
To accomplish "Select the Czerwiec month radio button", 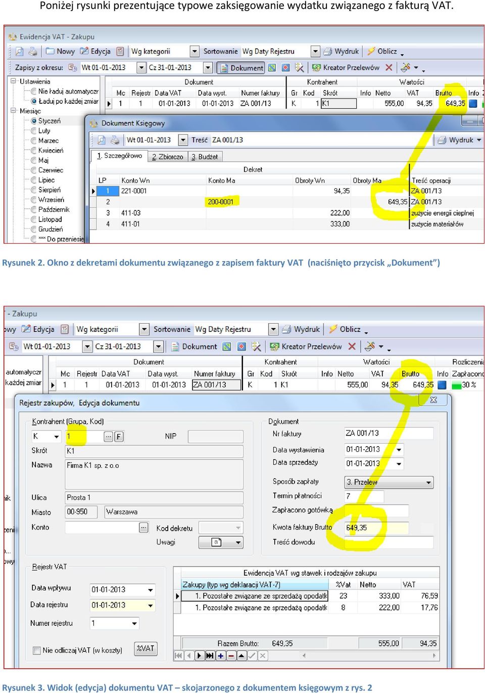I will click(x=34, y=170).
